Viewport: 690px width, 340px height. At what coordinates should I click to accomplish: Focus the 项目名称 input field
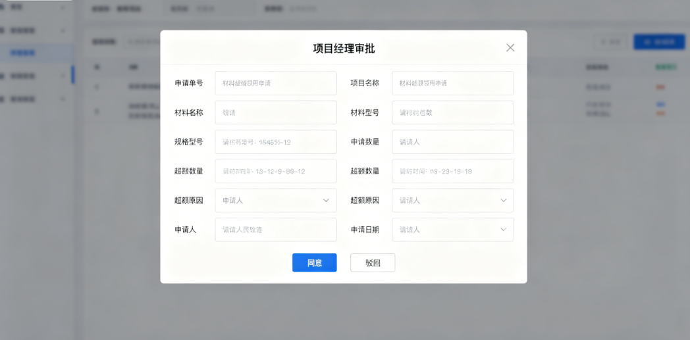click(x=452, y=83)
